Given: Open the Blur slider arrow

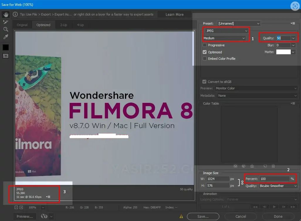Looking at the screenshot, I should [293, 45].
